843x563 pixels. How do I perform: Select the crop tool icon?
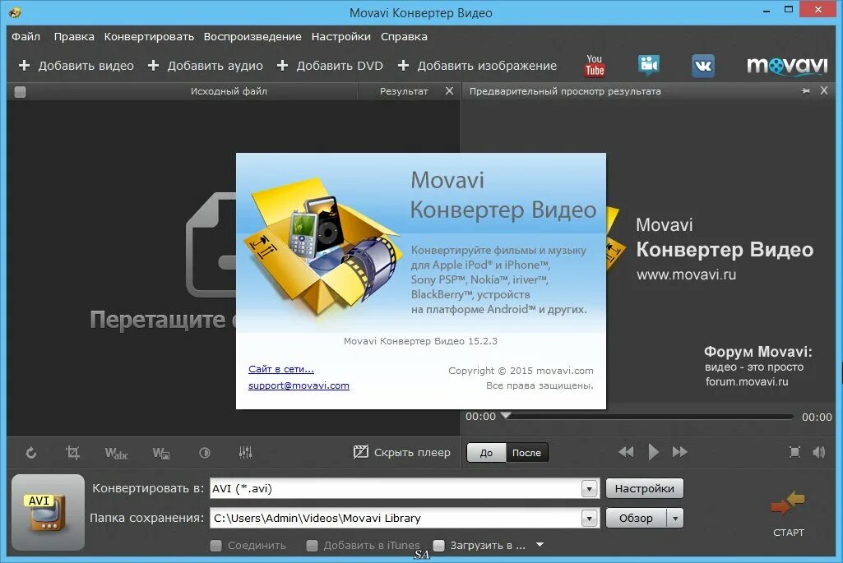tap(72, 452)
